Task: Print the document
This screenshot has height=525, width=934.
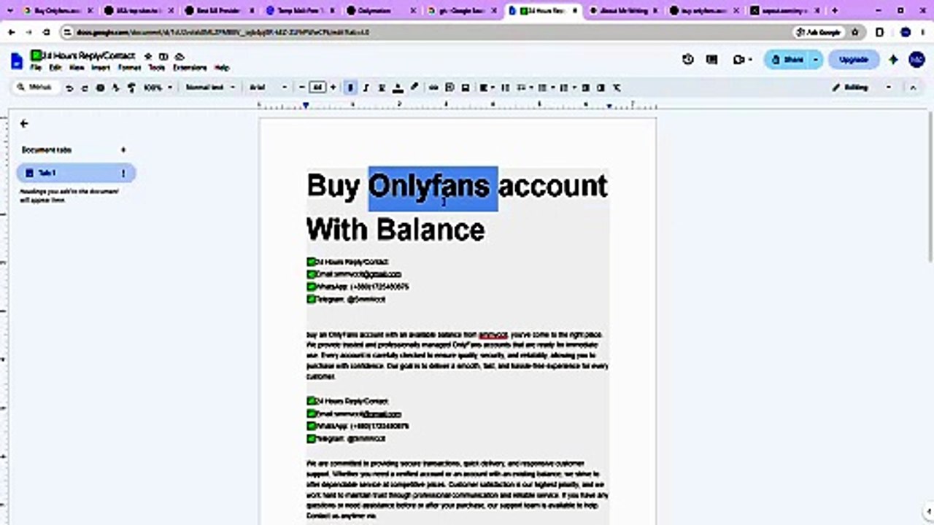Action: (x=100, y=87)
